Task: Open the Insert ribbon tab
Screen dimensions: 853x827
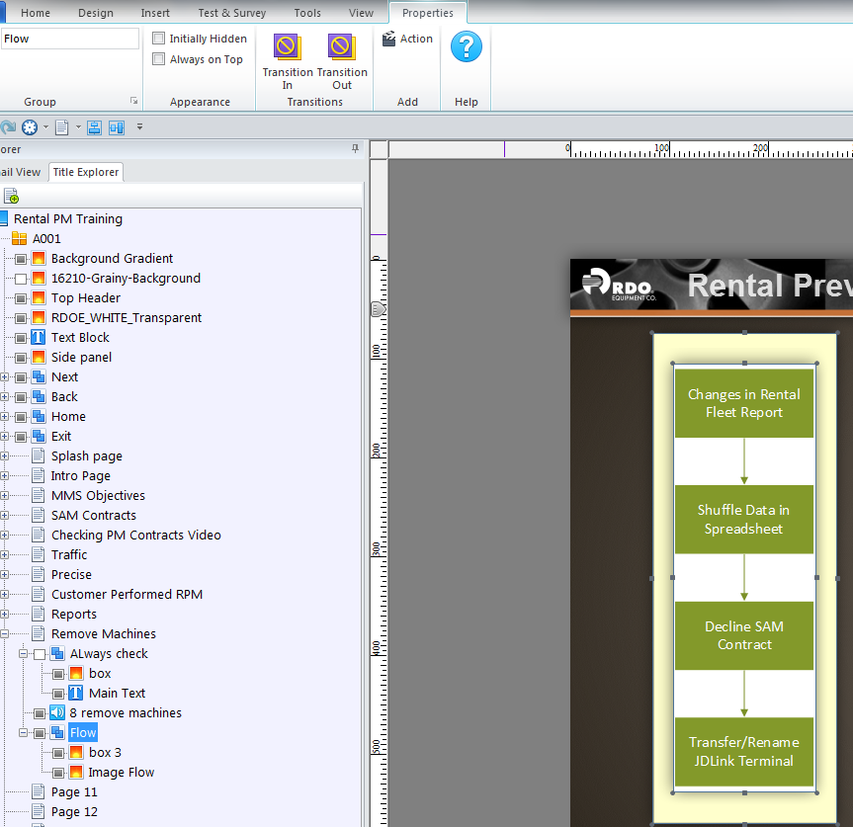Action: [x=155, y=13]
